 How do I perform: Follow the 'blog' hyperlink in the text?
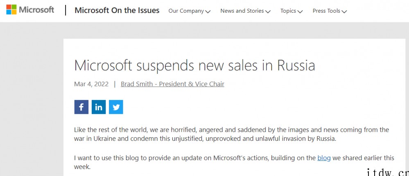[324, 158]
